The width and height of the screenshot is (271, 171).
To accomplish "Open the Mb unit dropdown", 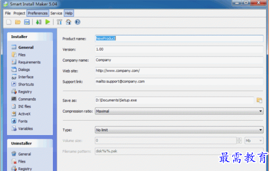I will pos(254,141).
